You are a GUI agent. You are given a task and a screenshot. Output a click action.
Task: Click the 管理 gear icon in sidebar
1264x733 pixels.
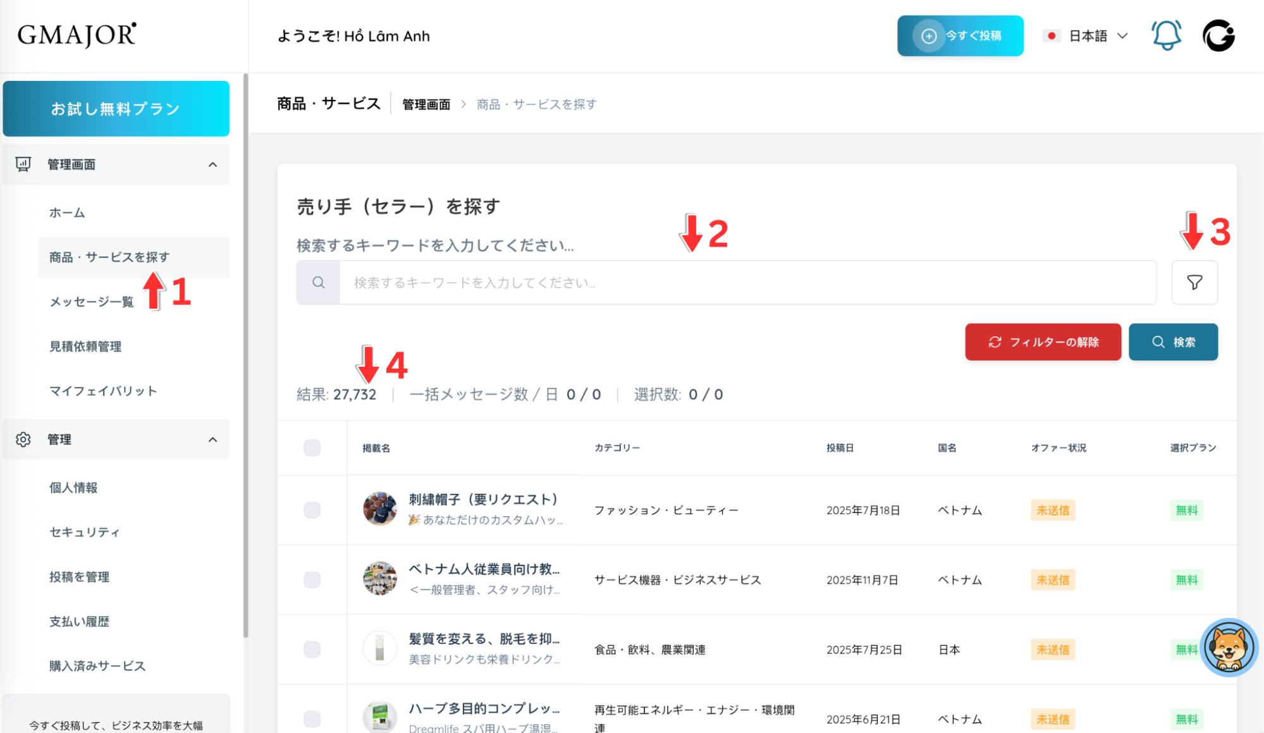pos(23,440)
